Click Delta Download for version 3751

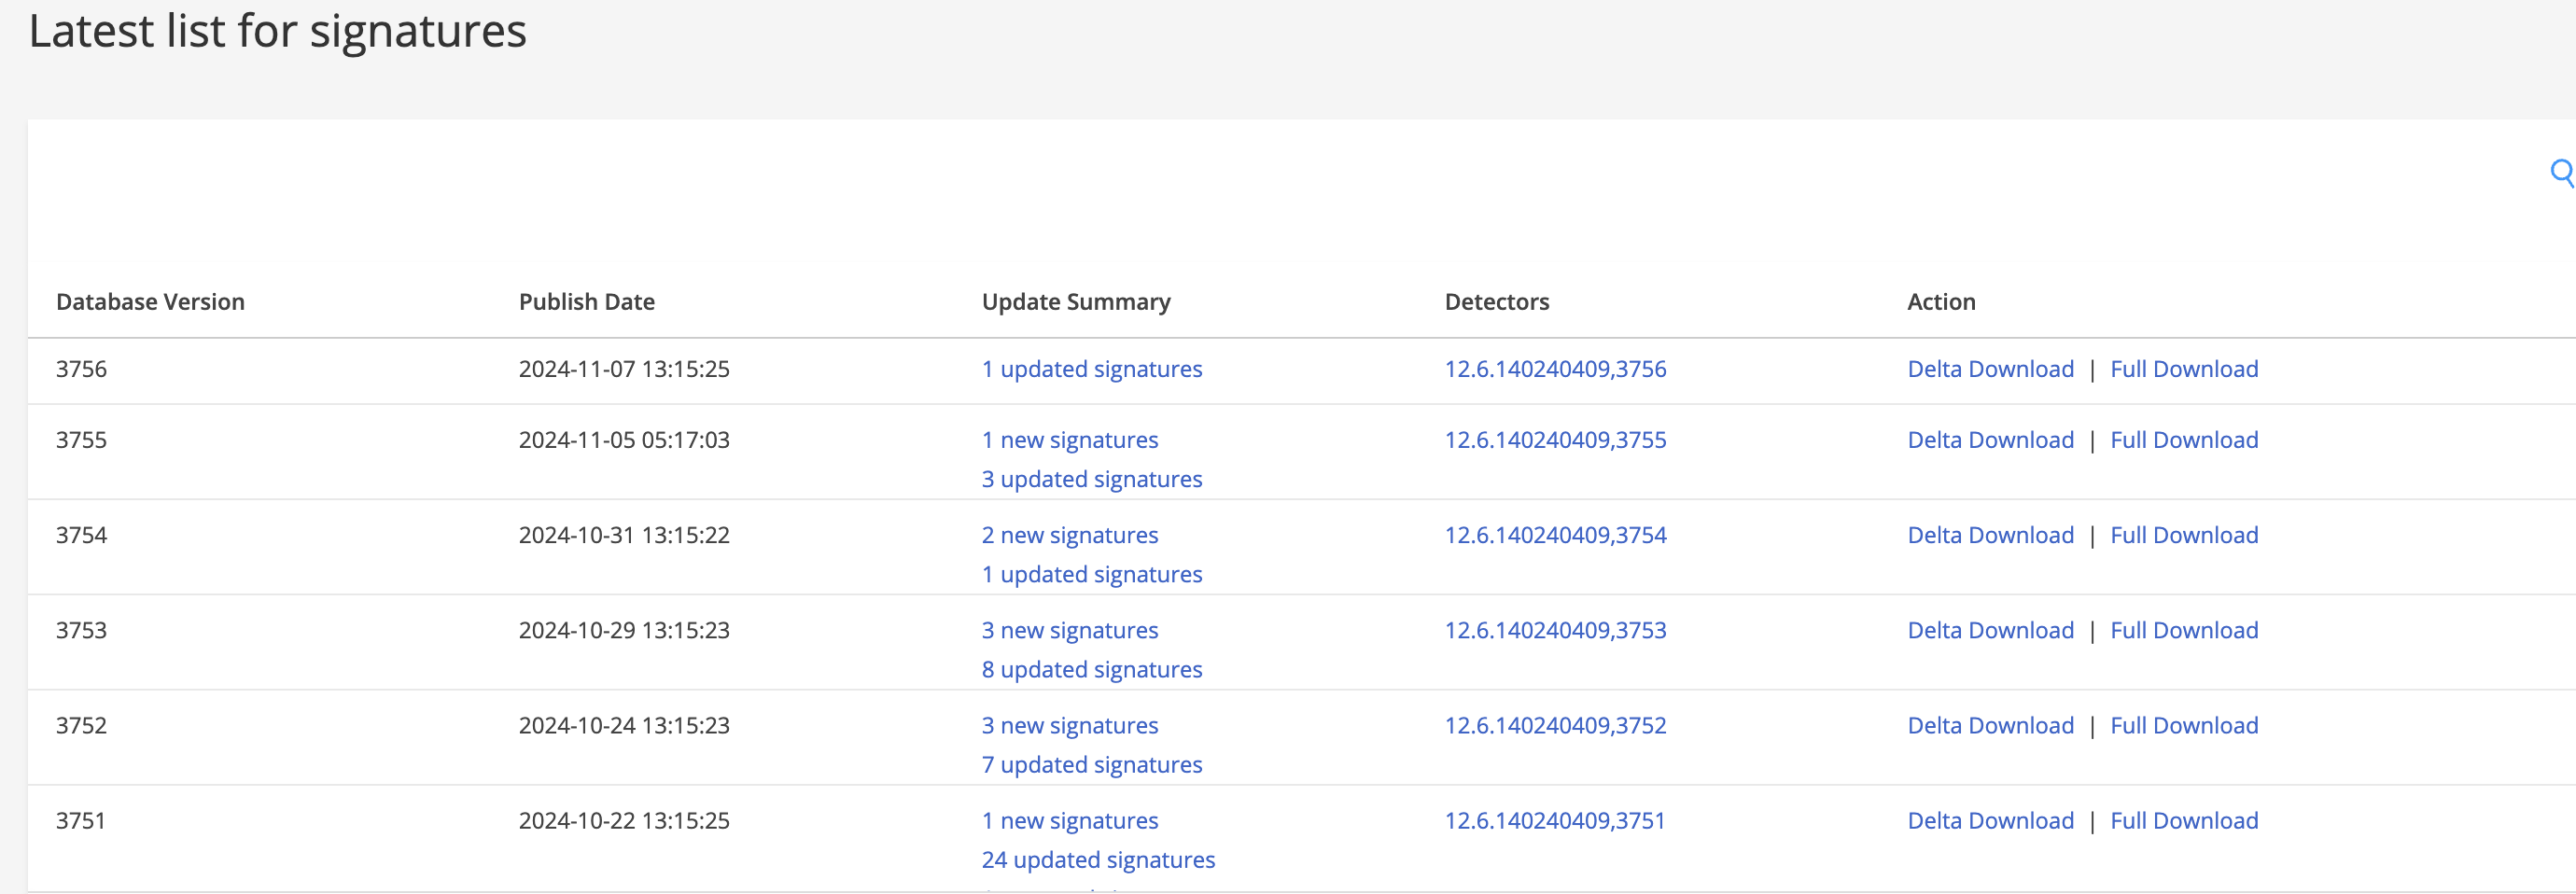(x=1991, y=820)
